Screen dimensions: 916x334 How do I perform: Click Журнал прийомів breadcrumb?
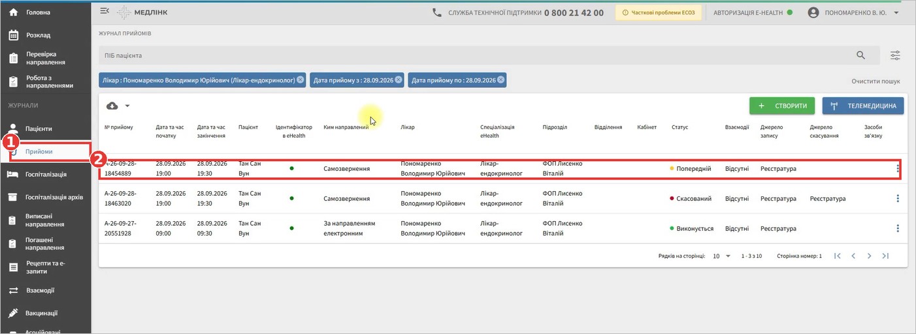pos(125,33)
